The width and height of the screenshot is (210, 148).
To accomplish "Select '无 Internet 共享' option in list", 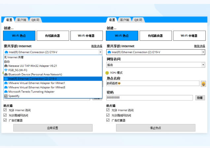I will tap(53, 57).
